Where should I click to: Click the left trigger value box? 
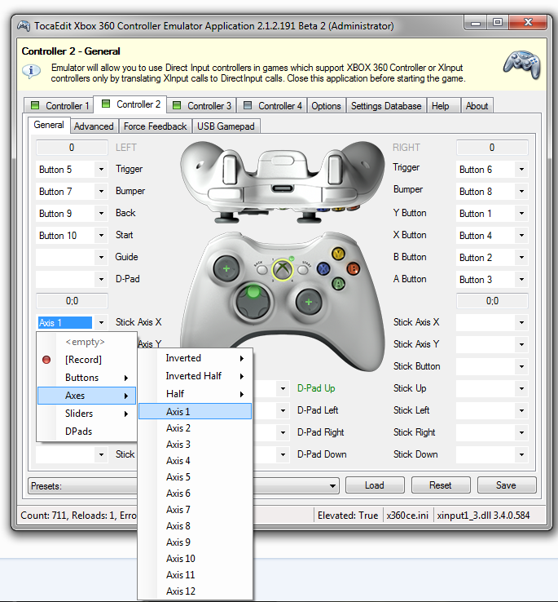72,148
